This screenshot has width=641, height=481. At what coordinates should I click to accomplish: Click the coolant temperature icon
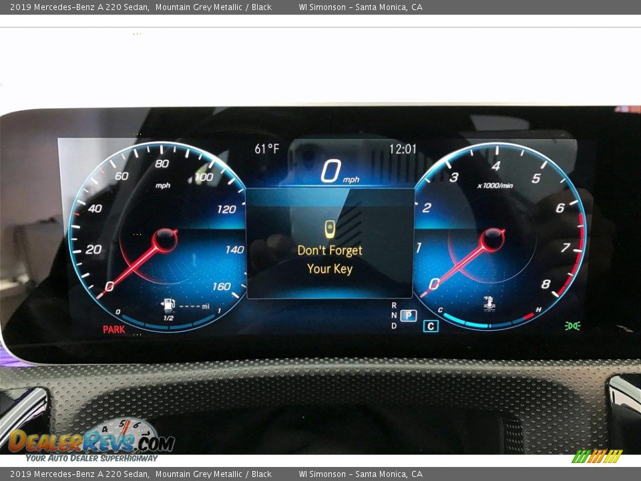pyautogui.click(x=489, y=304)
